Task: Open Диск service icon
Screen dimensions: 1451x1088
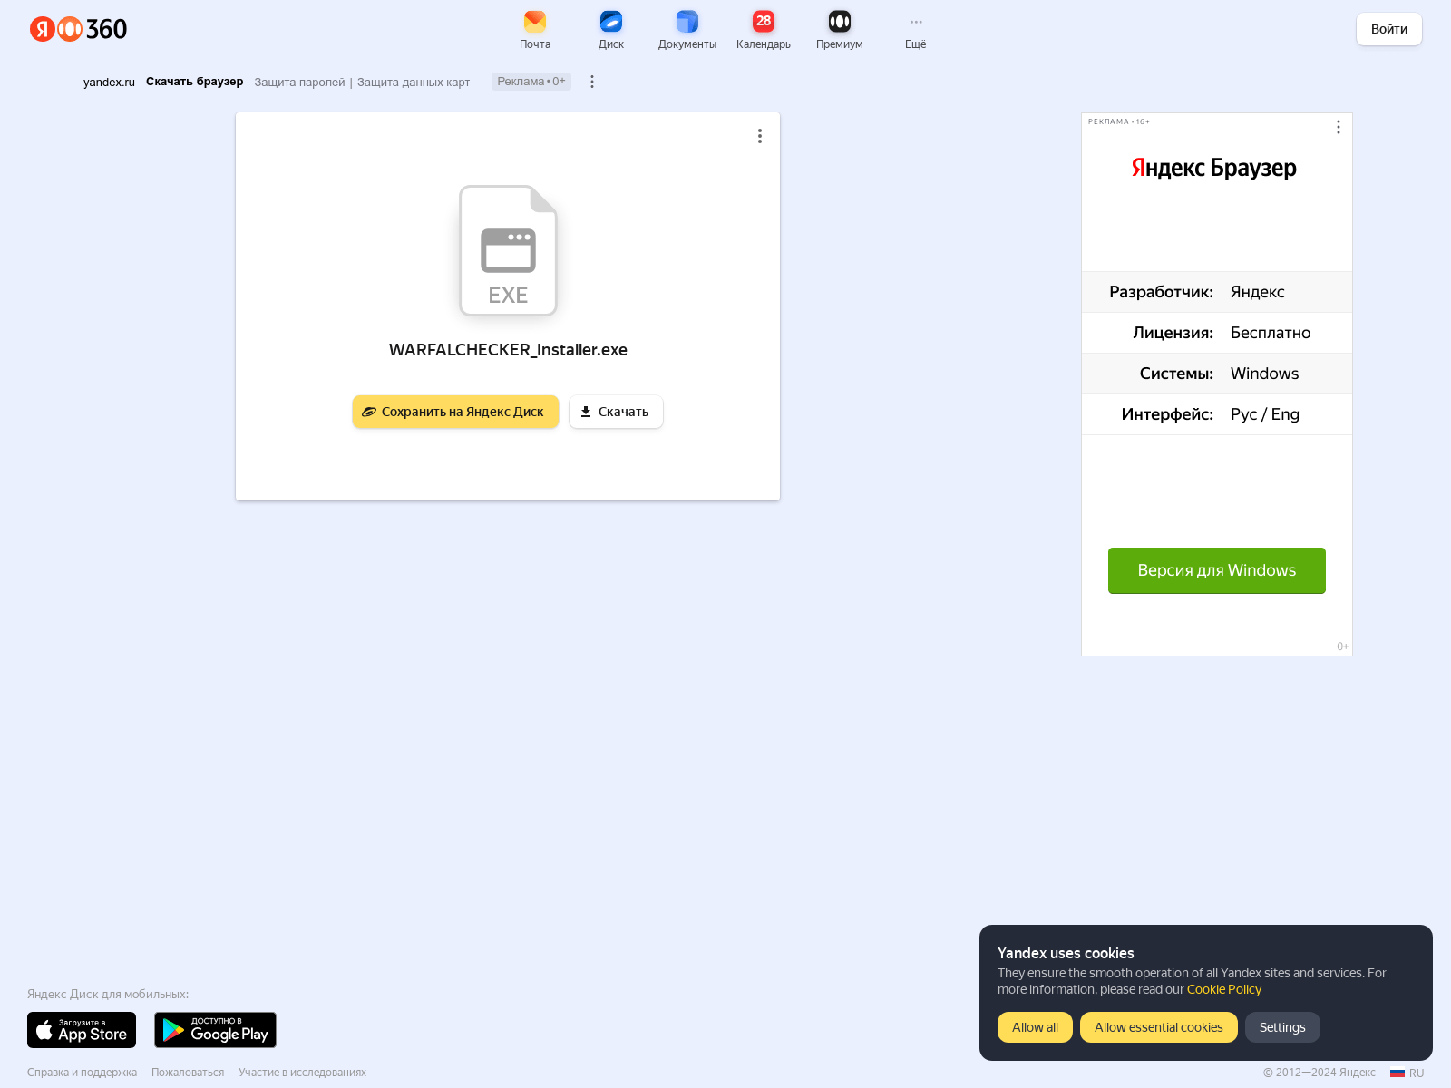Action: tap(611, 30)
